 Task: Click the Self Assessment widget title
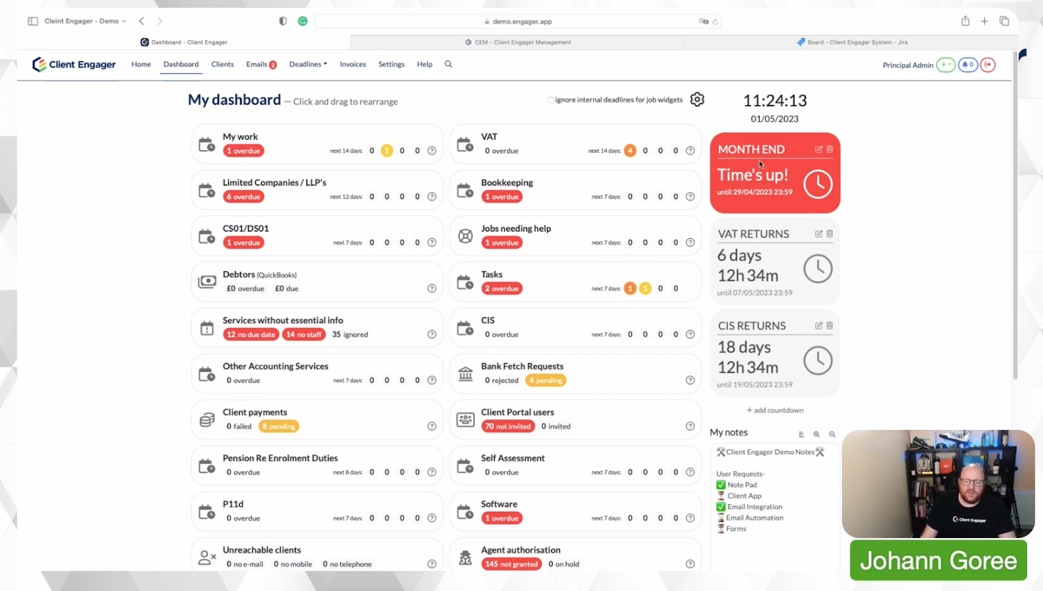click(x=513, y=458)
